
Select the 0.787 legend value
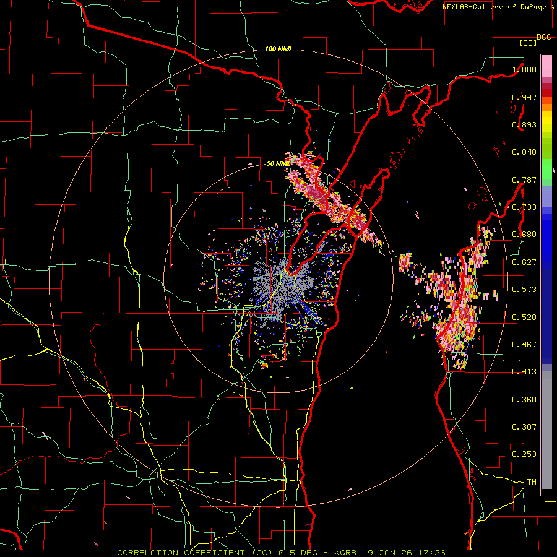[524, 179]
